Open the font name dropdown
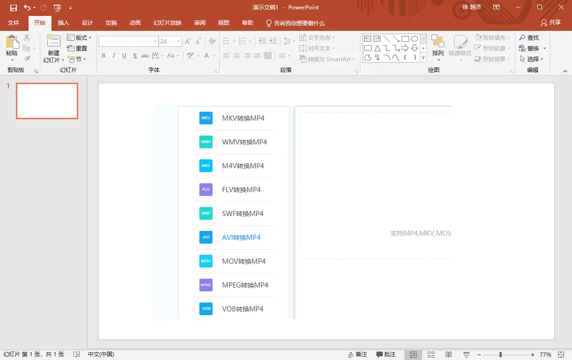This screenshot has height=360, width=572. pos(155,42)
